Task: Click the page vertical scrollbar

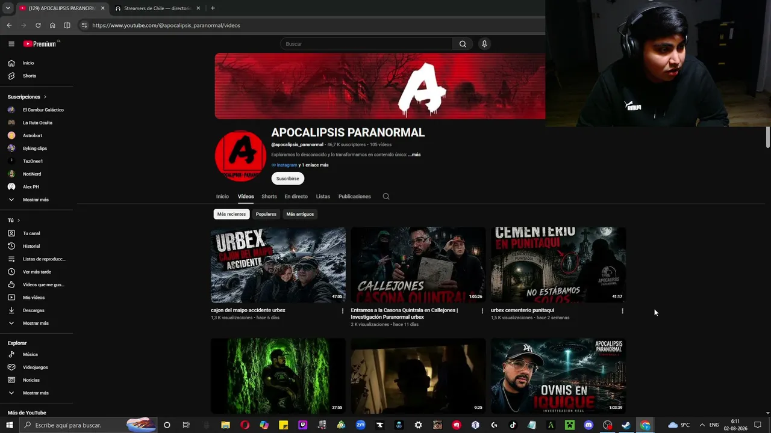Action: tap(768, 137)
